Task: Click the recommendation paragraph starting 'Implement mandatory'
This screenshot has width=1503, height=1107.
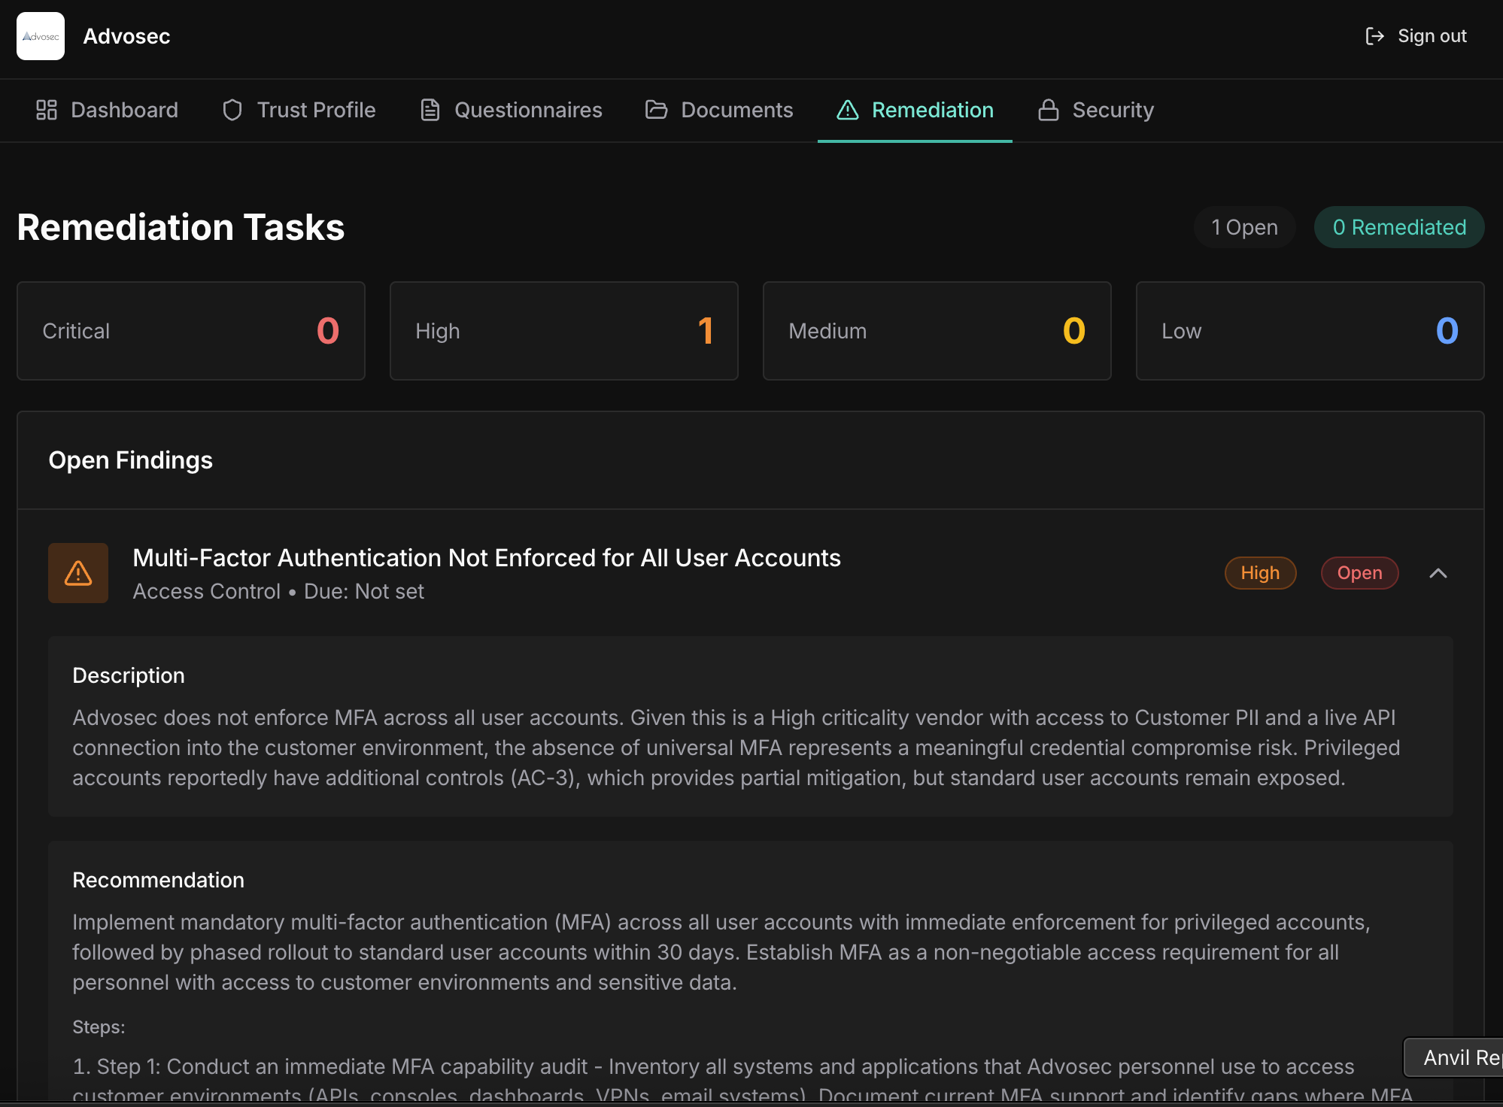Action: 721,952
